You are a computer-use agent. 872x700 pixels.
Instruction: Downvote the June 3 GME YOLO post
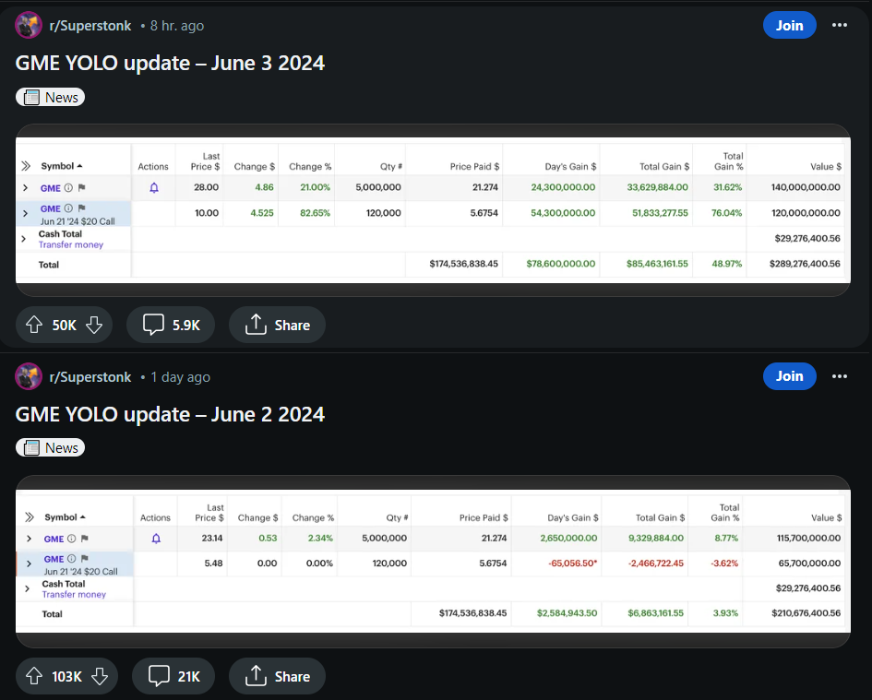[93, 325]
